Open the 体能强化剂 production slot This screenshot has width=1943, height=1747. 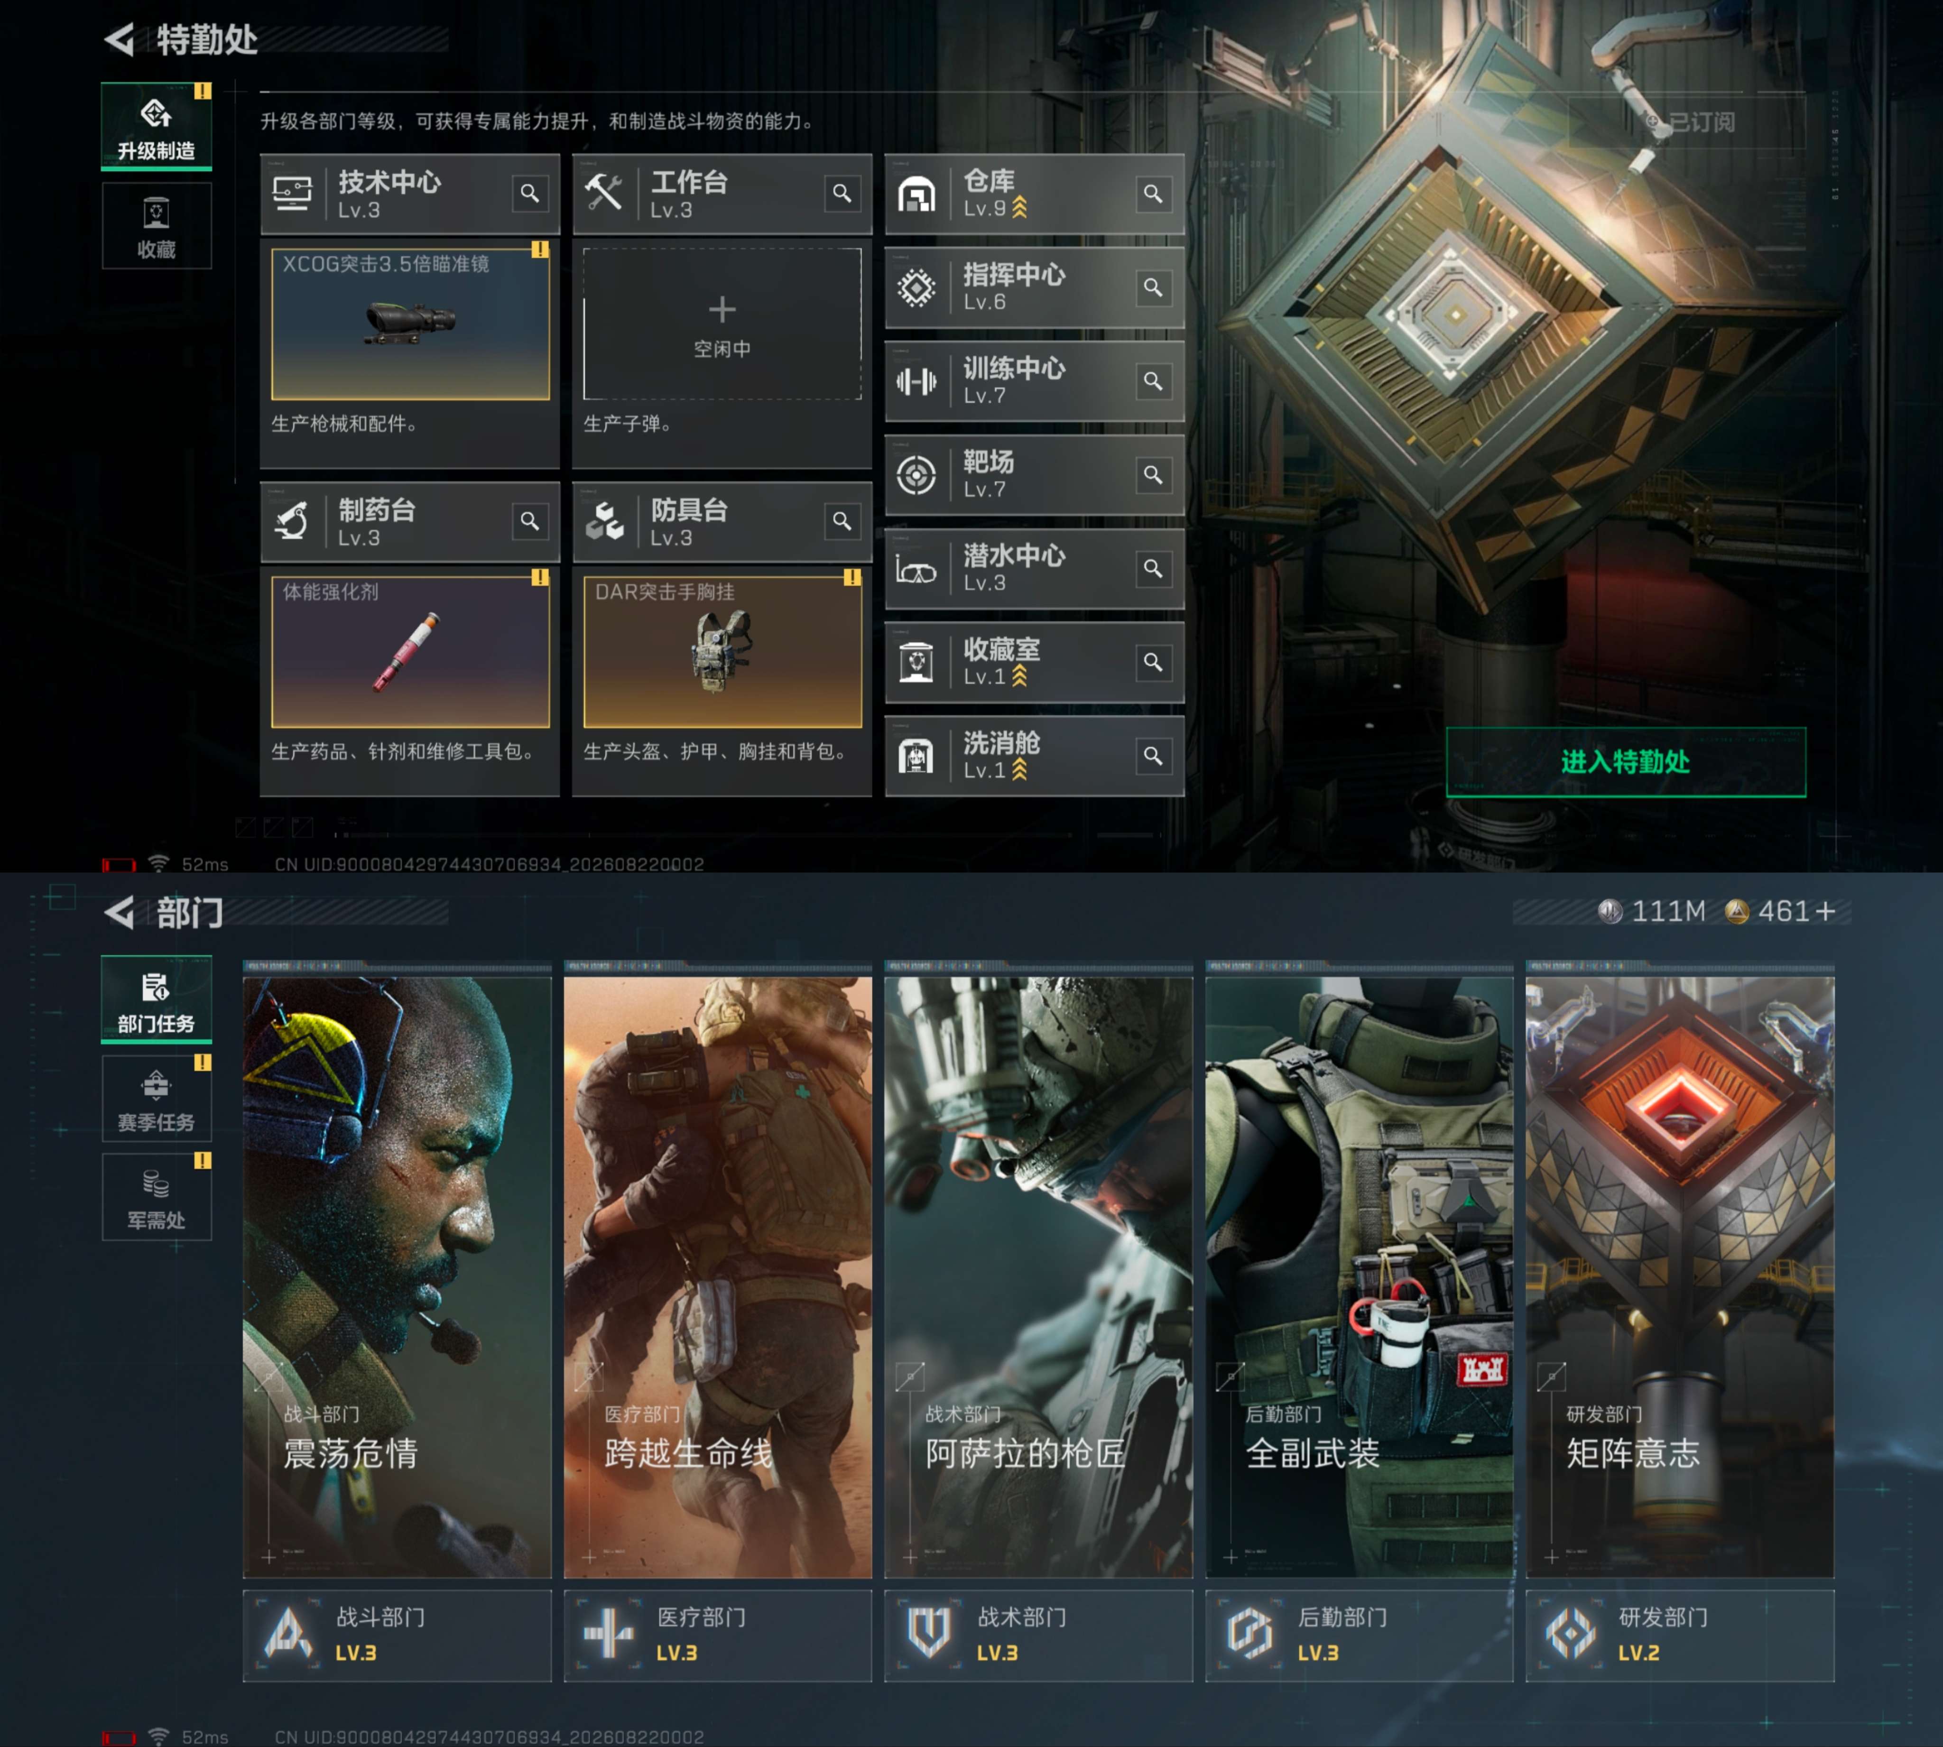tap(411, 652)
